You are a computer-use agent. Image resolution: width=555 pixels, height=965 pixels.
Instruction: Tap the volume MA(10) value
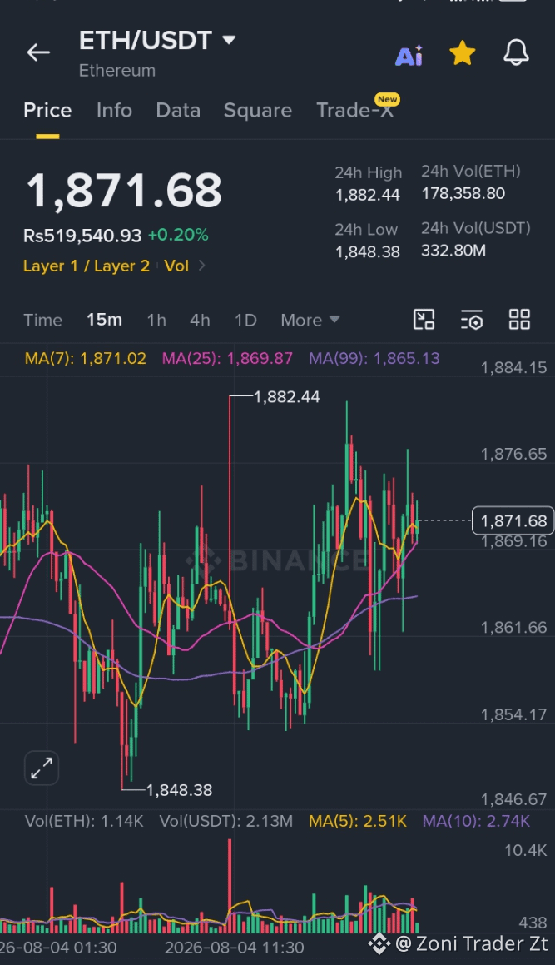(x=476, y=821)
